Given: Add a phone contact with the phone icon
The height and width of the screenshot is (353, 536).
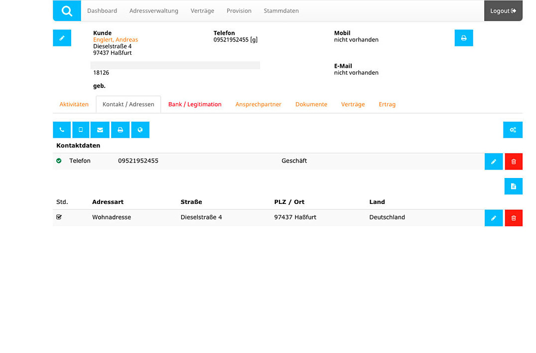Looking at the screenshot, I should [62, 130].
